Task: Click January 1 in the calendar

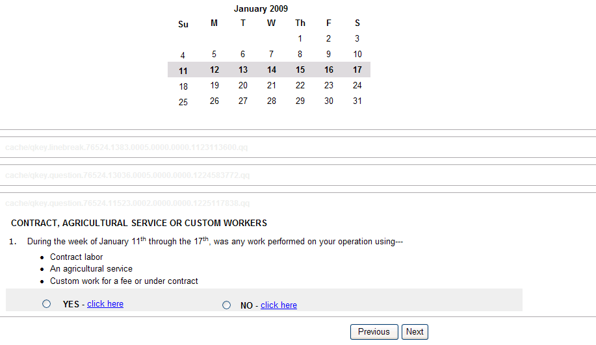Action: pos(300,38)
